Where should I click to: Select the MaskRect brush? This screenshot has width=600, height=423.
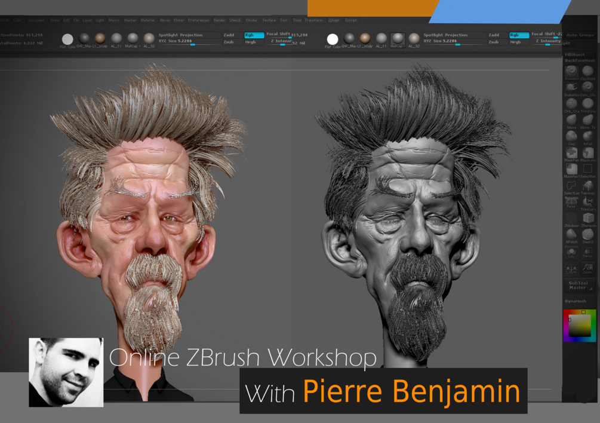pos(571,170)
